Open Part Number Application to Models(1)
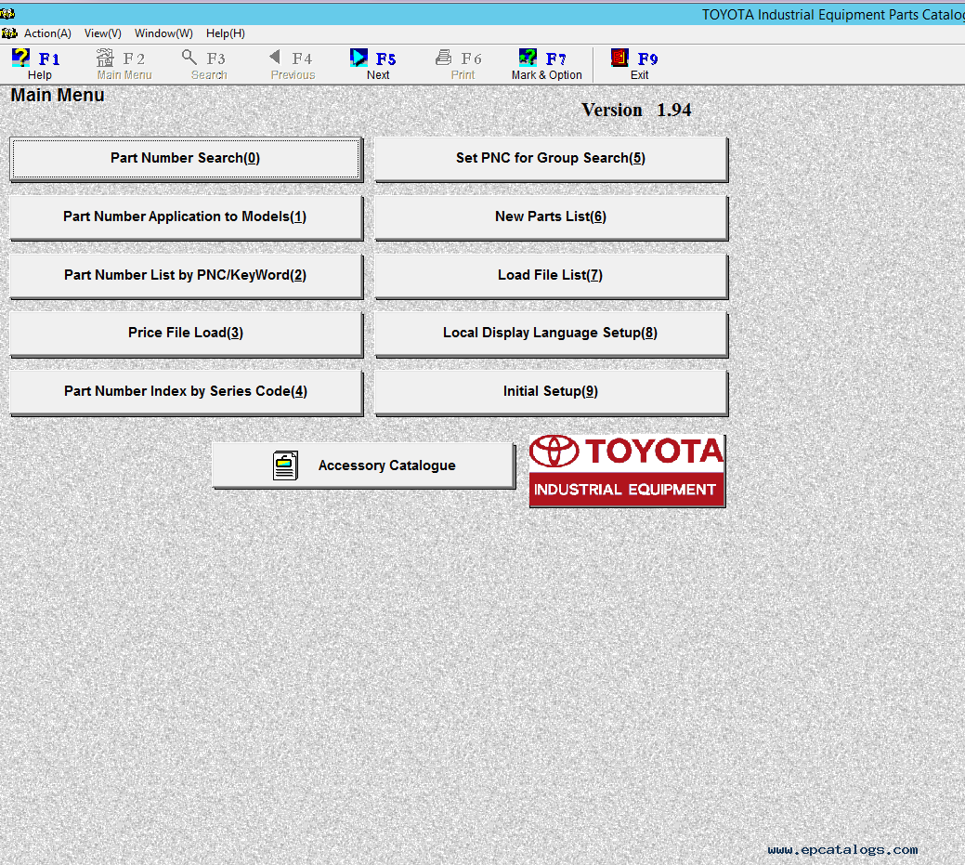 pyautogui.click(x=186, y=216)
